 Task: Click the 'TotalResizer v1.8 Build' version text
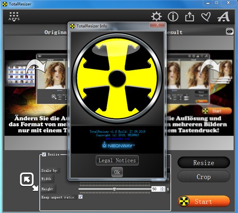tap(117, 131)
